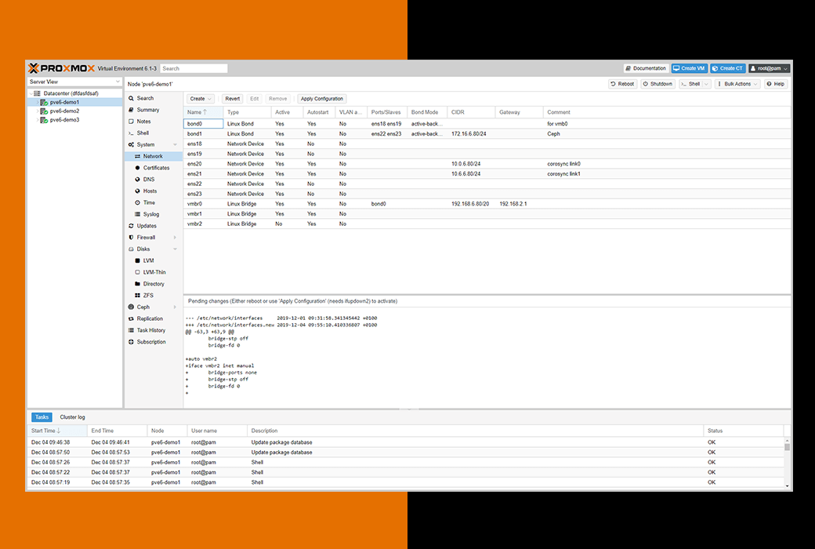The height and width of the screenshot is (549, 815).
Task: Click Apply Configuration button
Action: pyautogui.click(x=322, y=98)
